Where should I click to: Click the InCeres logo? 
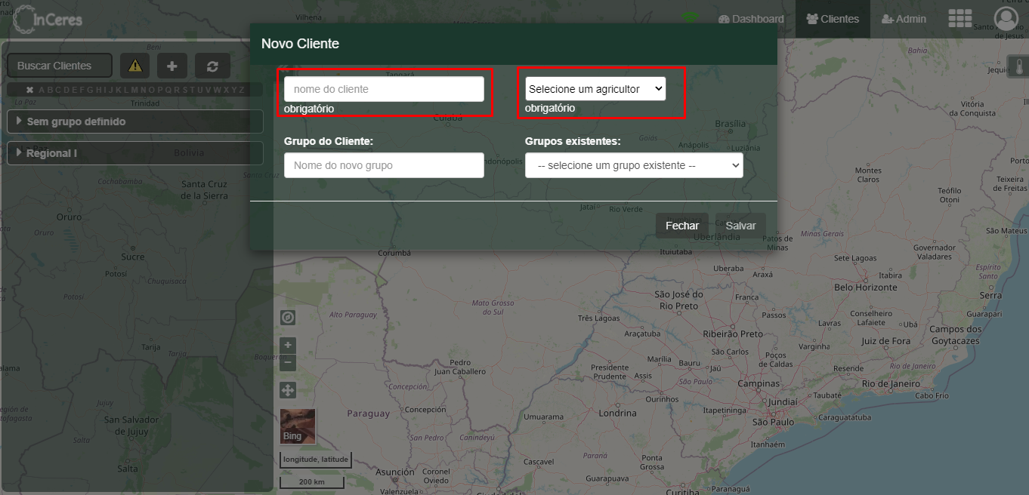click(x=48, y=20)
